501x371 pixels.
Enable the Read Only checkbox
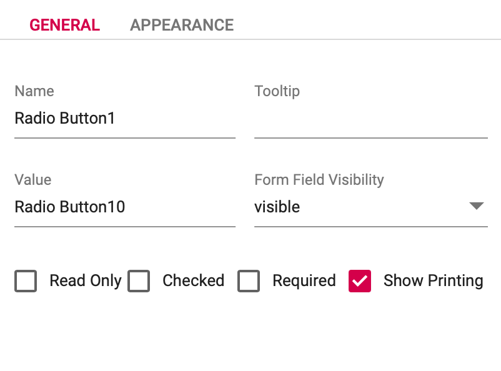point(26,281)
